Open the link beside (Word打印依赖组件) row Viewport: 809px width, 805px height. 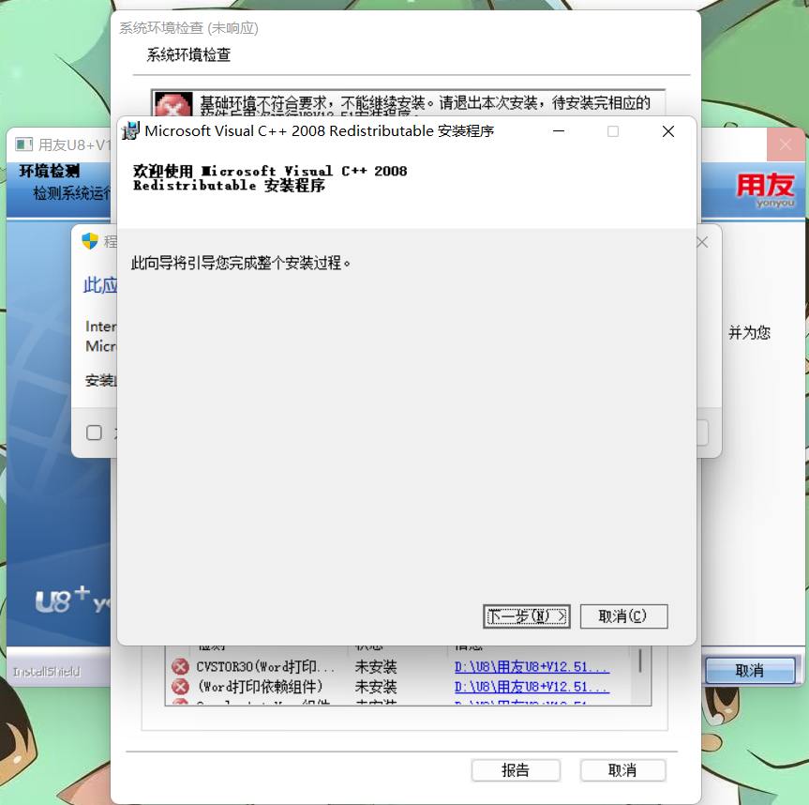pyautogui.click(x=532, y=687)
